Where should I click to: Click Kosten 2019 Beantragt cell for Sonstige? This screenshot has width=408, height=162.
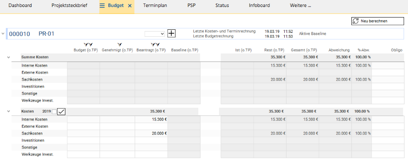tap(151, 148)
